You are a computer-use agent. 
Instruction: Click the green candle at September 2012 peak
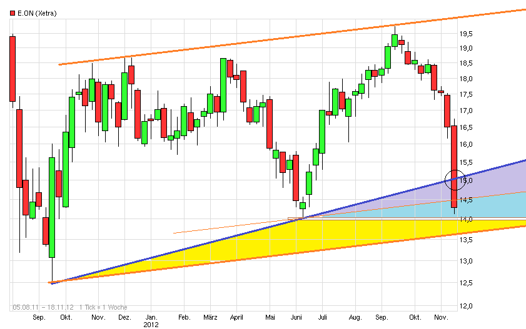coord(395,41)
